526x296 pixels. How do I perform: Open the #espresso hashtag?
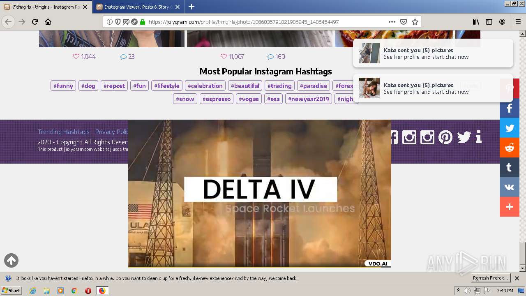(x=217, y=99)
